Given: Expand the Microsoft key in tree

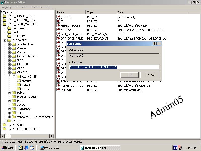Looking at the screenshot, I should pos(10,64).
